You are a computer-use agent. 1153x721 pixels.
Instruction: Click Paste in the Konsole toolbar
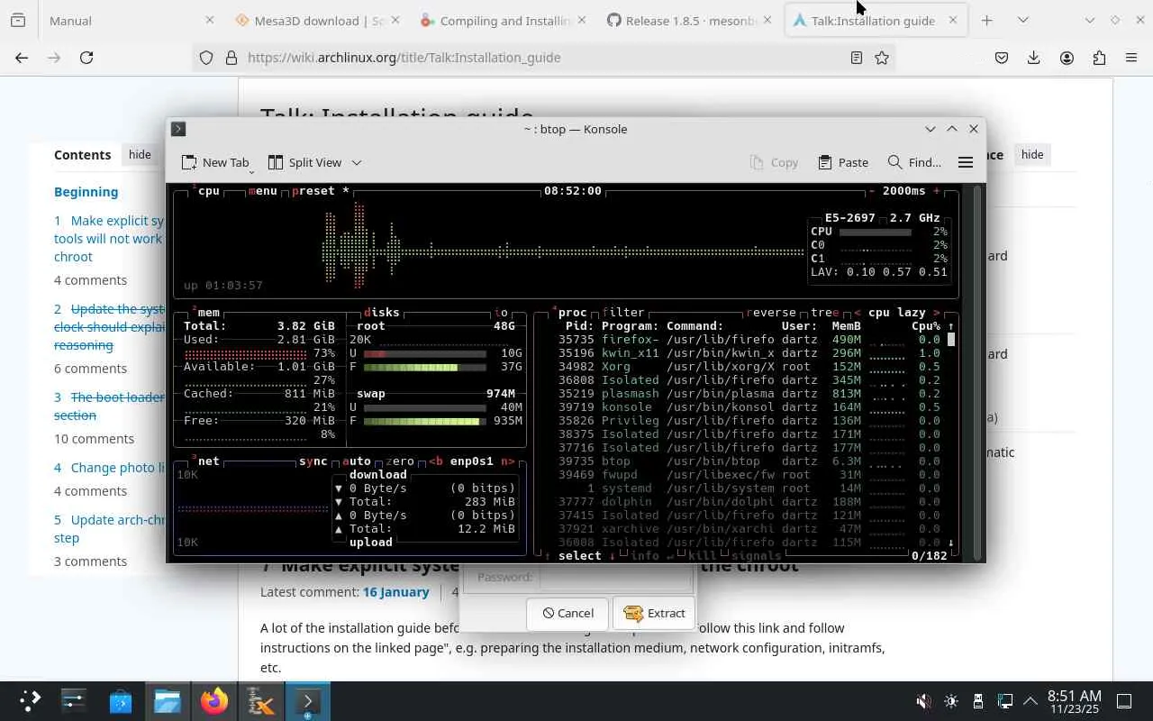pos(843,162)
